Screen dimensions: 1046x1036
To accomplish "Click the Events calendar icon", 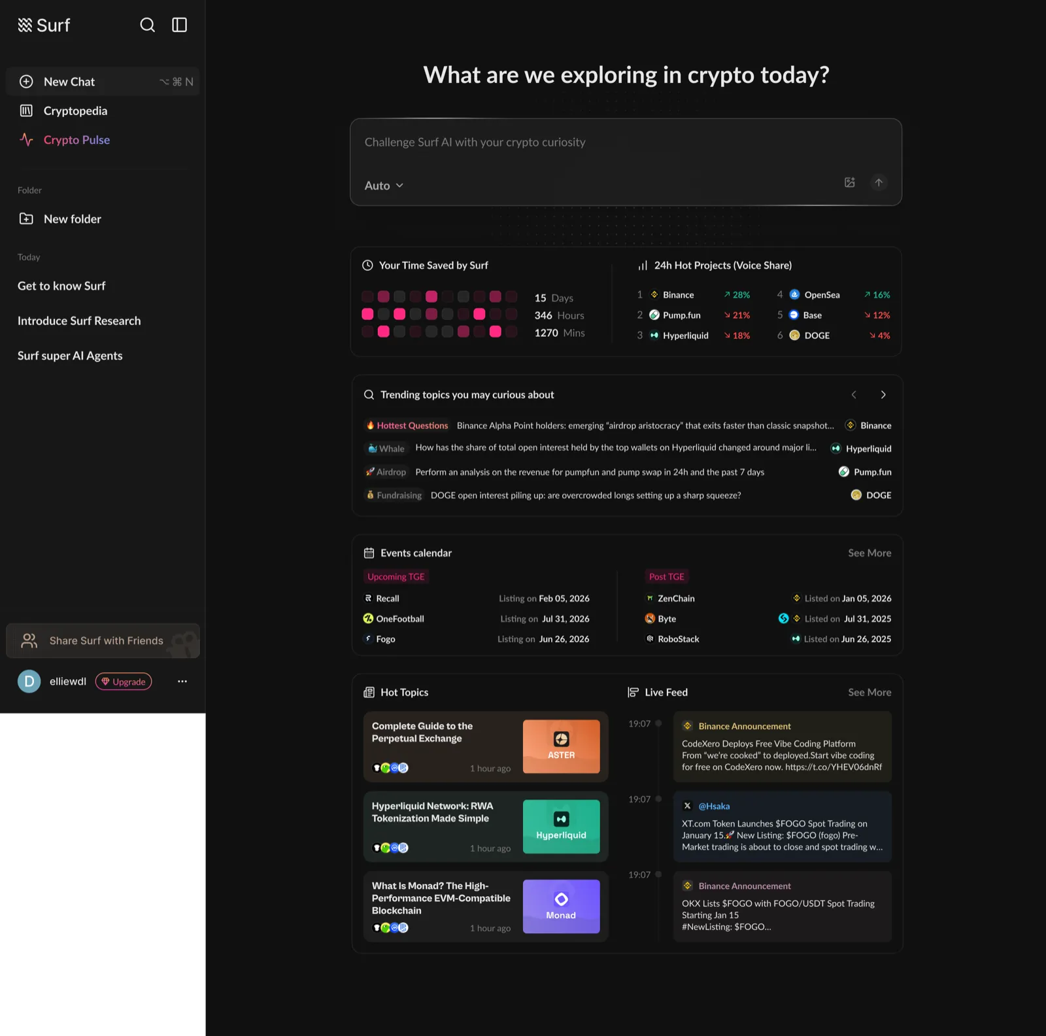I will tap(369, 553).
